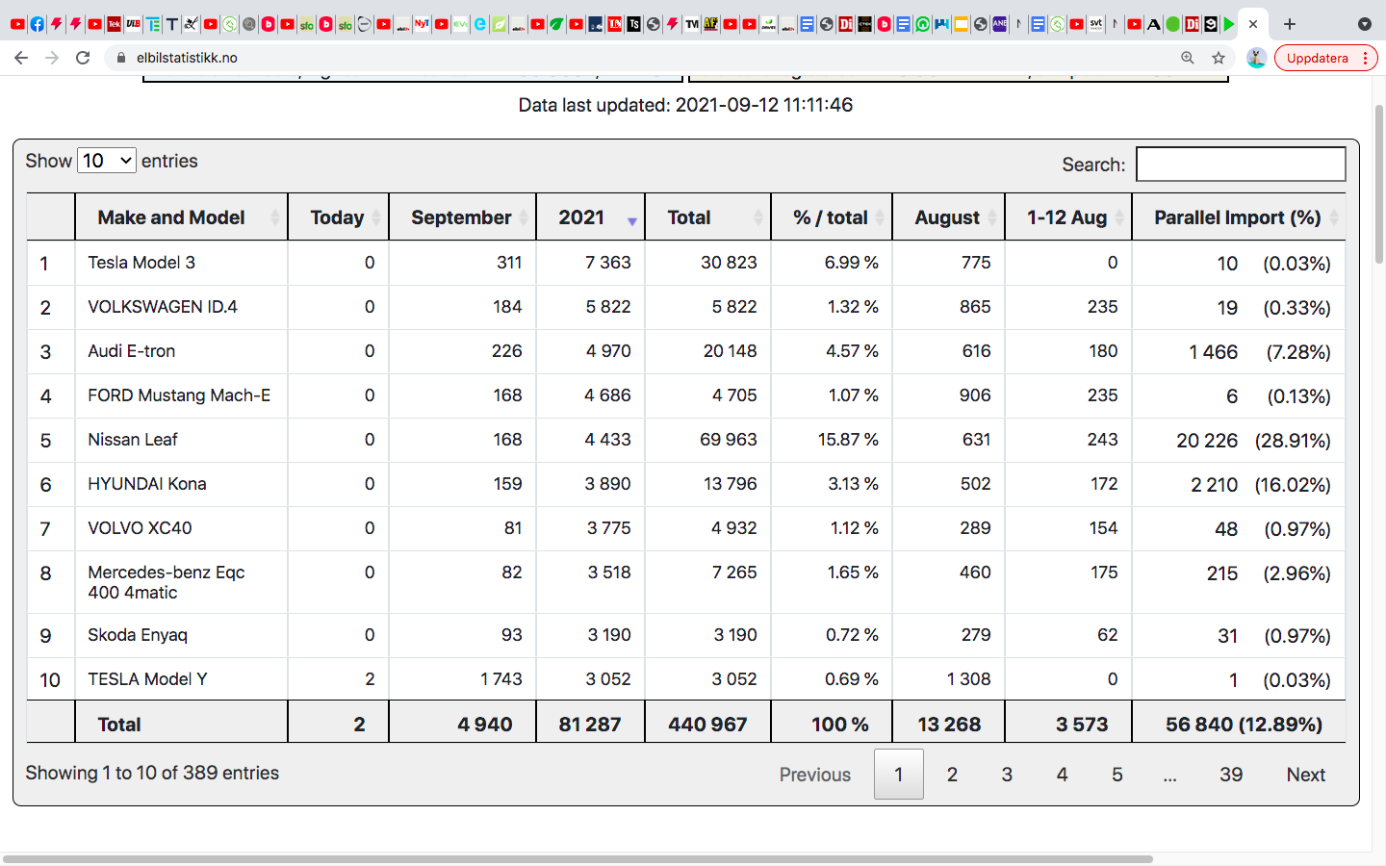The image size is (1386, 866).
Task: Open the Chrome profile avatar
Action: pos(1256,58)
